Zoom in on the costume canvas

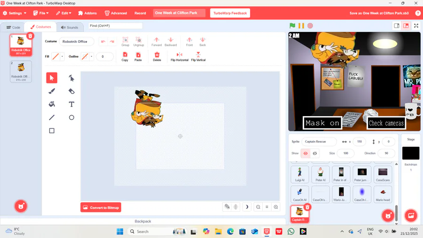pyautogui.click(x=276, y=207)
